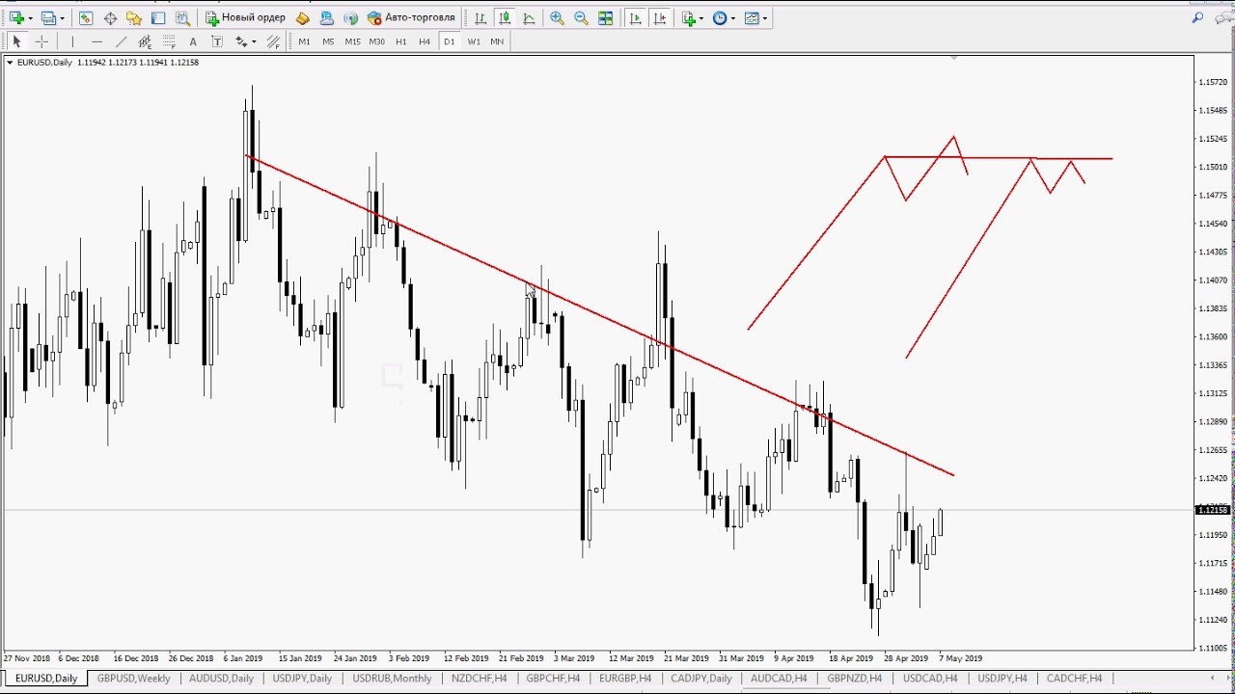Expand the Indicators dropdown arrow
Viewport: 1235px width, 694px height.
coord(701,18)
